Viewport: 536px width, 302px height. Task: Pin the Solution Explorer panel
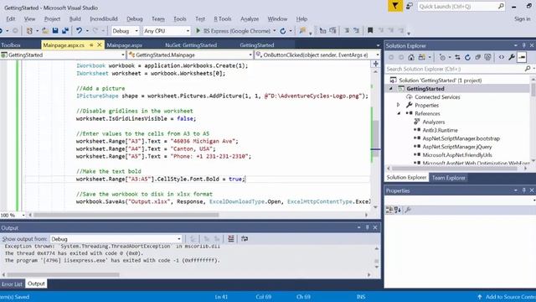(x=523, y=45)
